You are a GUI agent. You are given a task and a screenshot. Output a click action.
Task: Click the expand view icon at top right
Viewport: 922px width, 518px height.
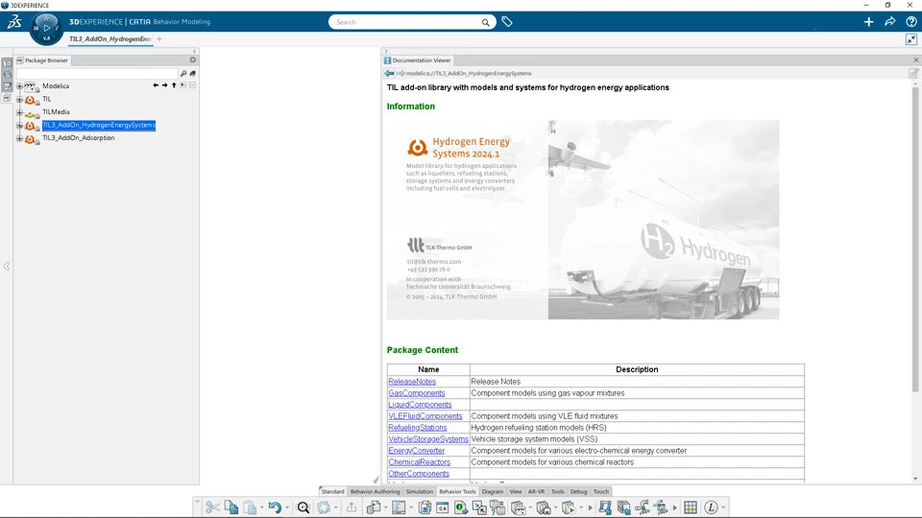(910, 39)
